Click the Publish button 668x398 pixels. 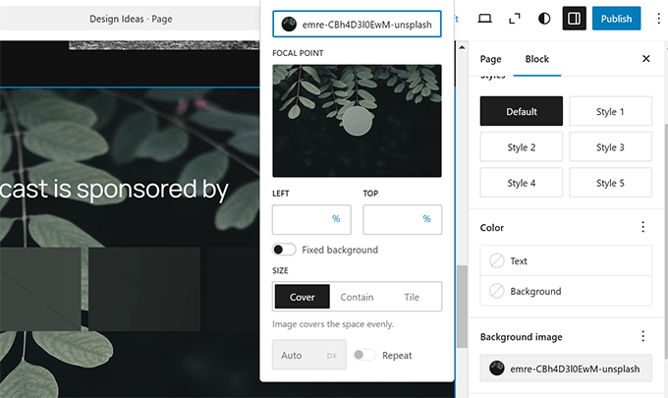tap(616, 19)
